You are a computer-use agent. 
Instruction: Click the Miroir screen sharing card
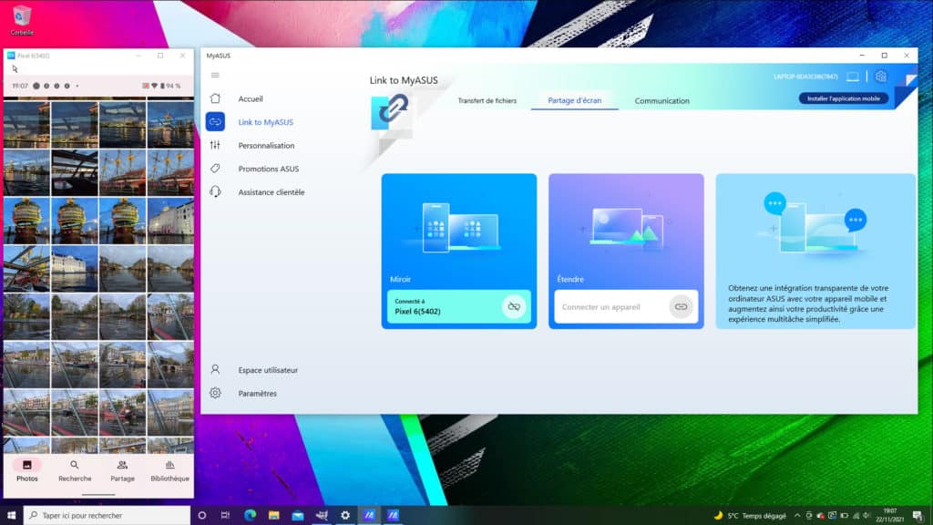tap(459, 251)
